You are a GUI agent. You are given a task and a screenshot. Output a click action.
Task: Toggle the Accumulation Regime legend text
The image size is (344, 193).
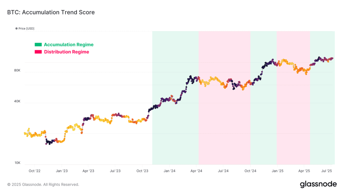click(x=69, y=45)
